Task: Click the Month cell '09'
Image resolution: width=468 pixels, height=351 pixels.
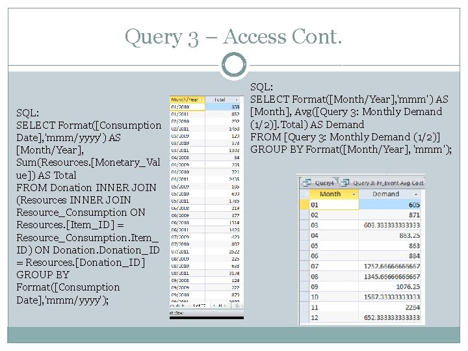Action: coord(333,287)
